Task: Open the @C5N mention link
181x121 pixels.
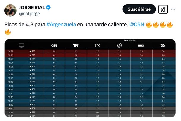Action: 137,24
